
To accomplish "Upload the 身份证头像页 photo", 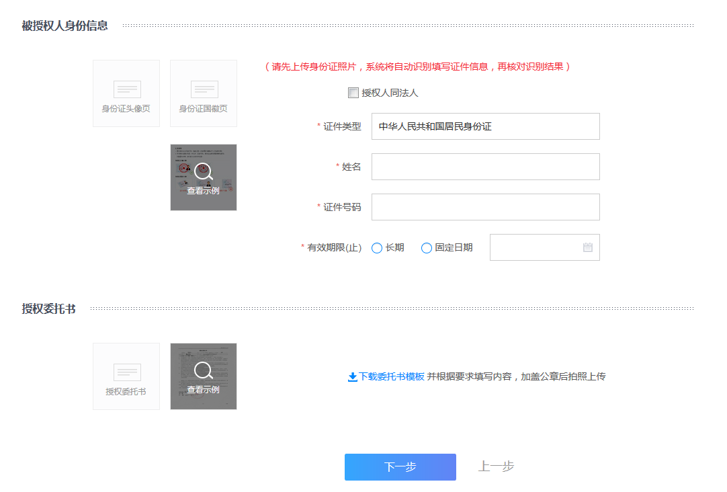I will tap(126, 93).
